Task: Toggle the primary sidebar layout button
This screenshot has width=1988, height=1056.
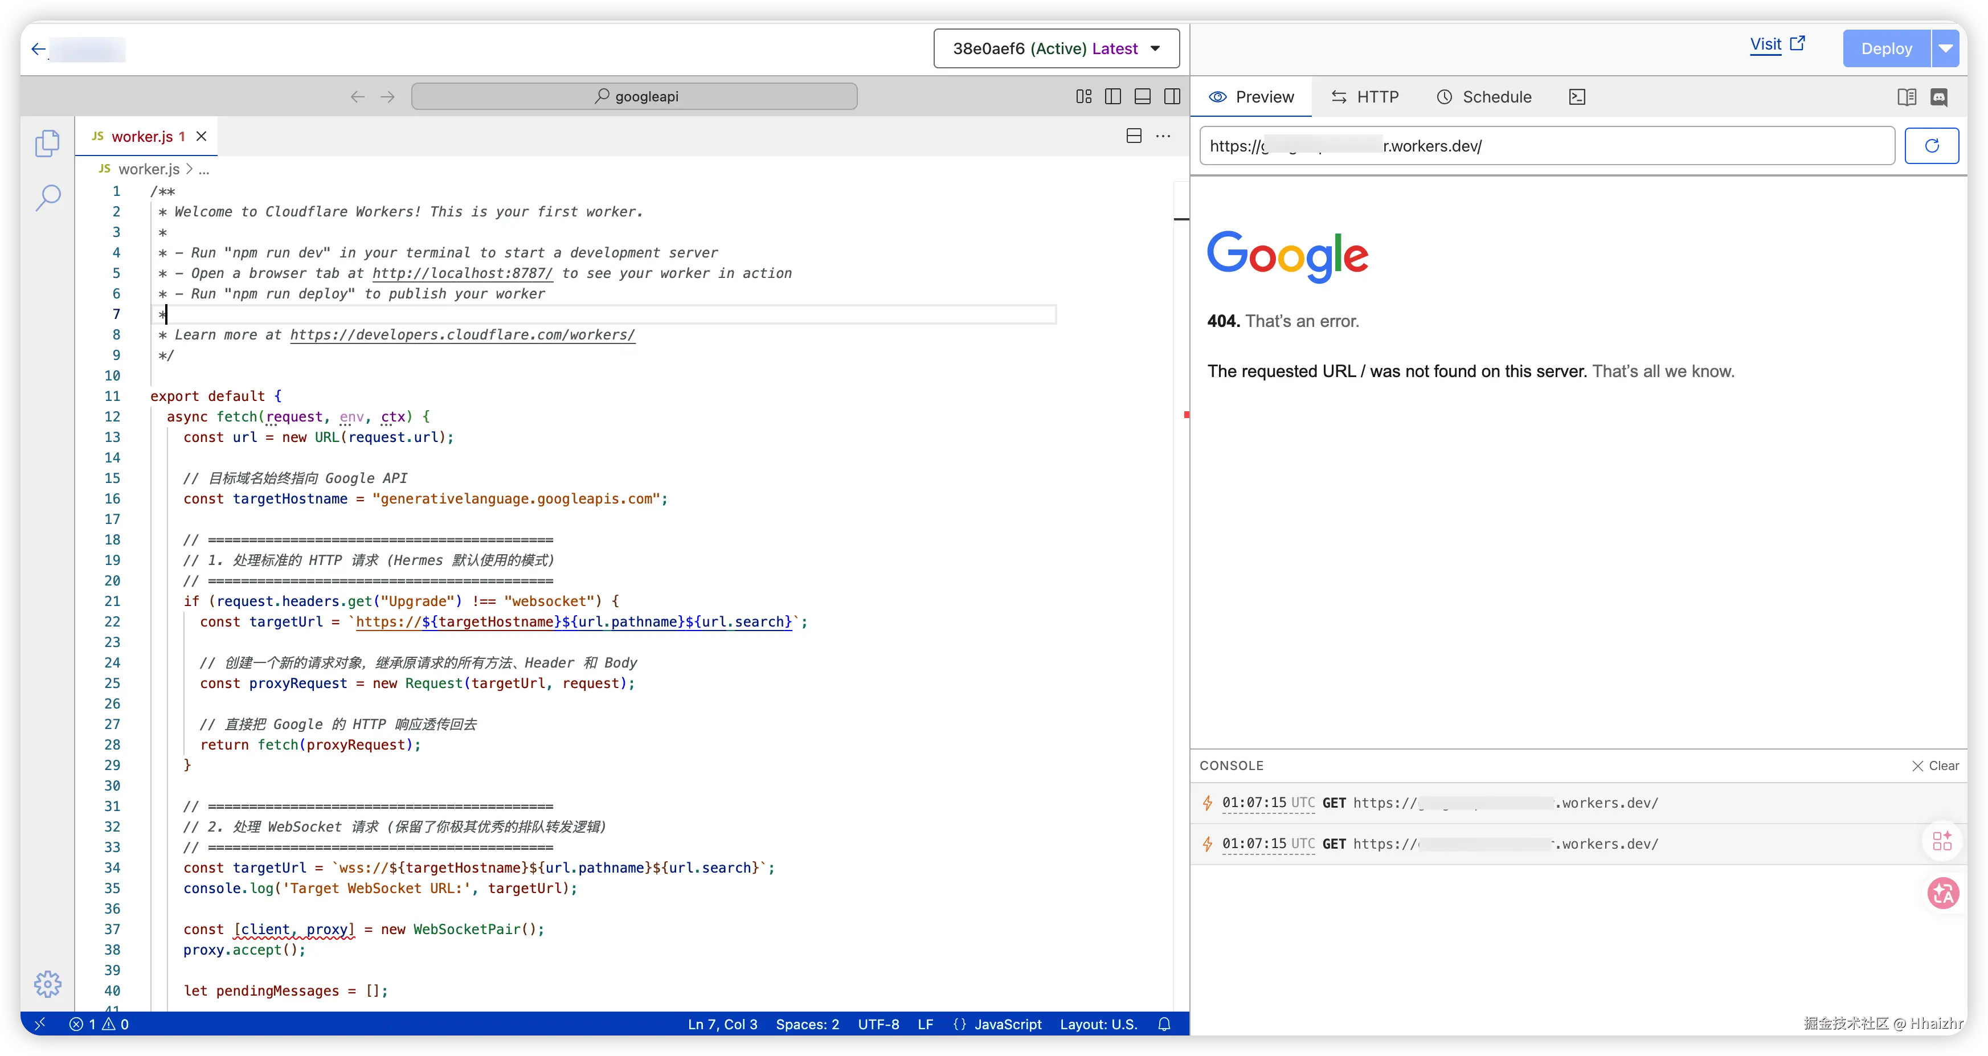Action: click(x=1113, y=96)
